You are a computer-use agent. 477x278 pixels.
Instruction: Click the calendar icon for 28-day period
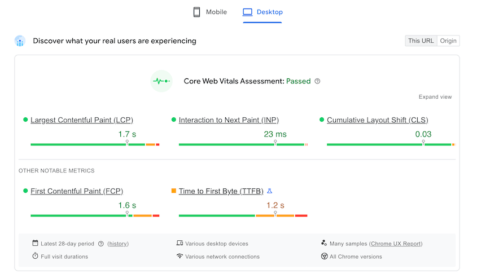click(35, 244)
